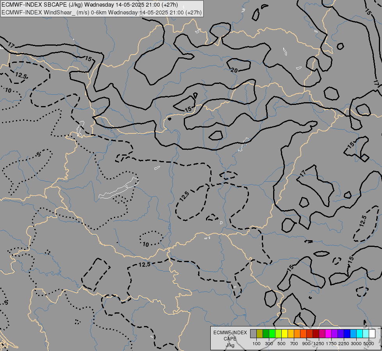Screen dimensions: 382x351
Task: Select the 3000 legend value
Action: point(356,344)
